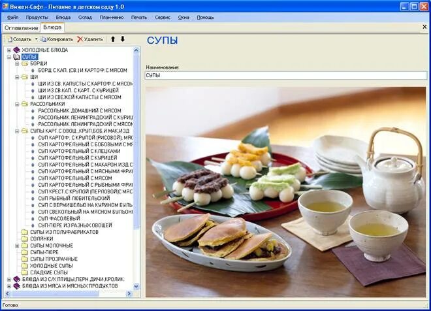
Task: Click the dish photo thumbnail
Action: click(x=286, y=192)
